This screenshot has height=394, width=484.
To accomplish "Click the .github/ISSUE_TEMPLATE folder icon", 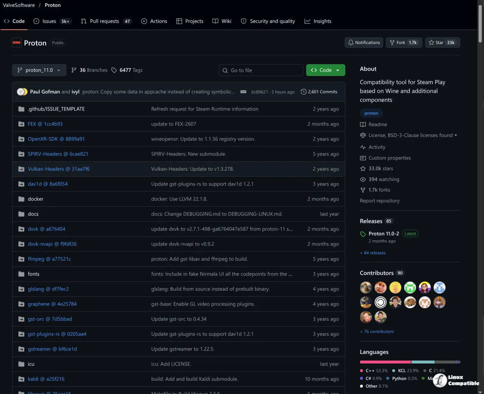I will (21, 109).
